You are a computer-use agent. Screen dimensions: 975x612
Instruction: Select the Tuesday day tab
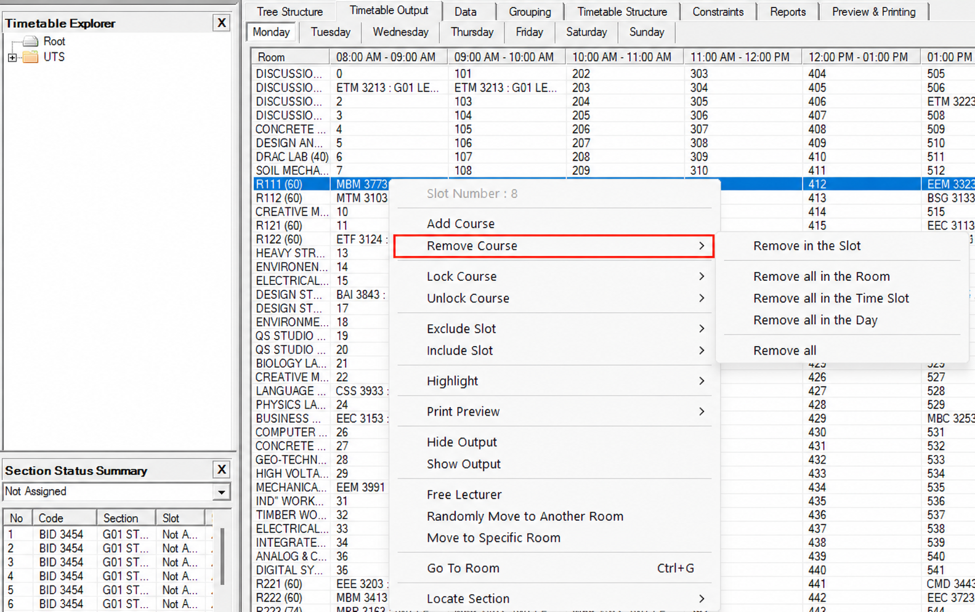coord(331,32)
